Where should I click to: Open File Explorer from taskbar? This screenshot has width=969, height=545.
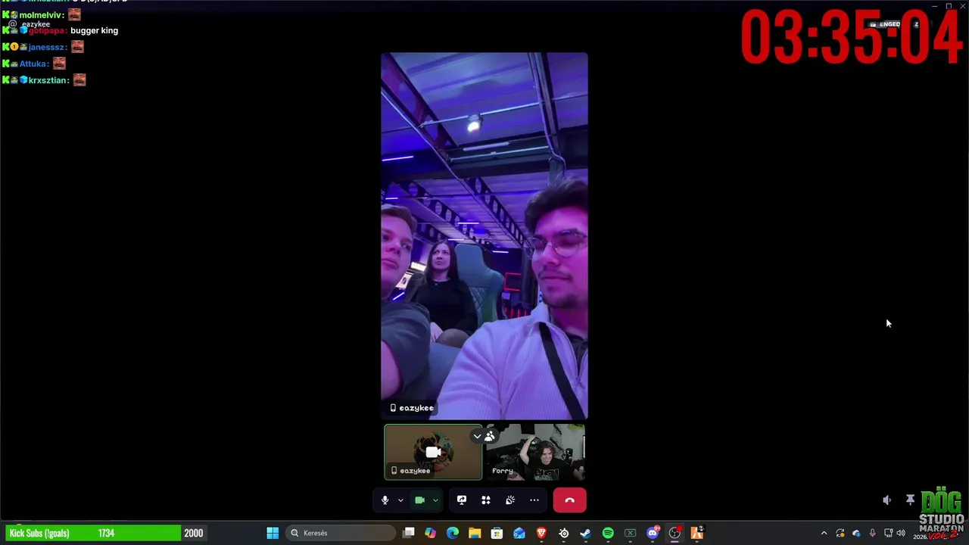pos(475,533)
